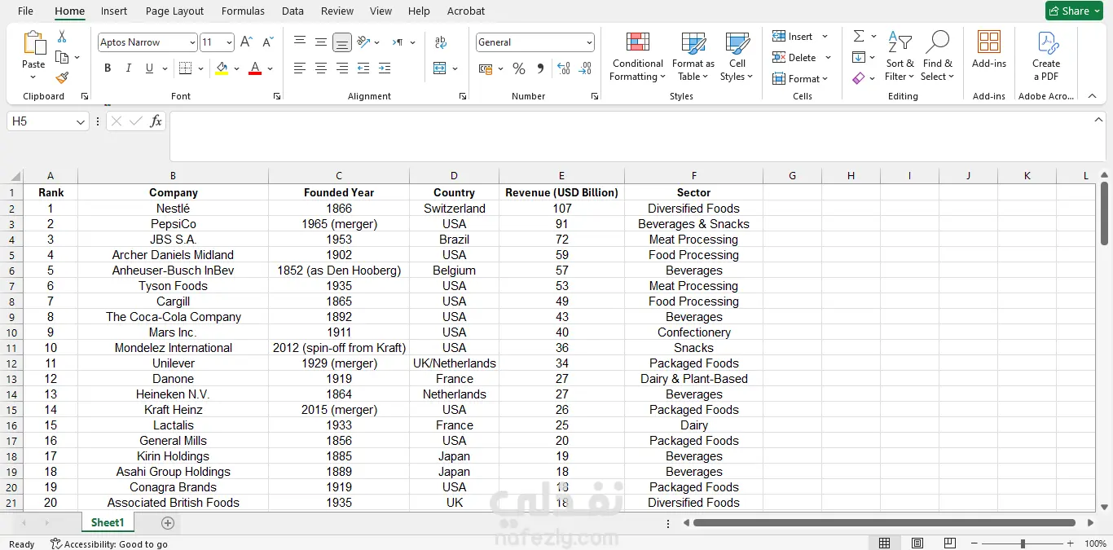Collapse the ribbon with chevron
The width and height of the screenshot is (1113, 550).
[x=1092, y=96]
